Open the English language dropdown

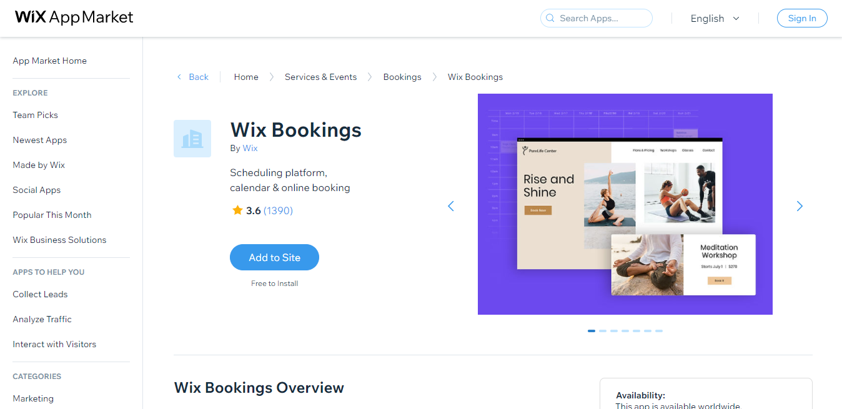(x=715, y=19)
